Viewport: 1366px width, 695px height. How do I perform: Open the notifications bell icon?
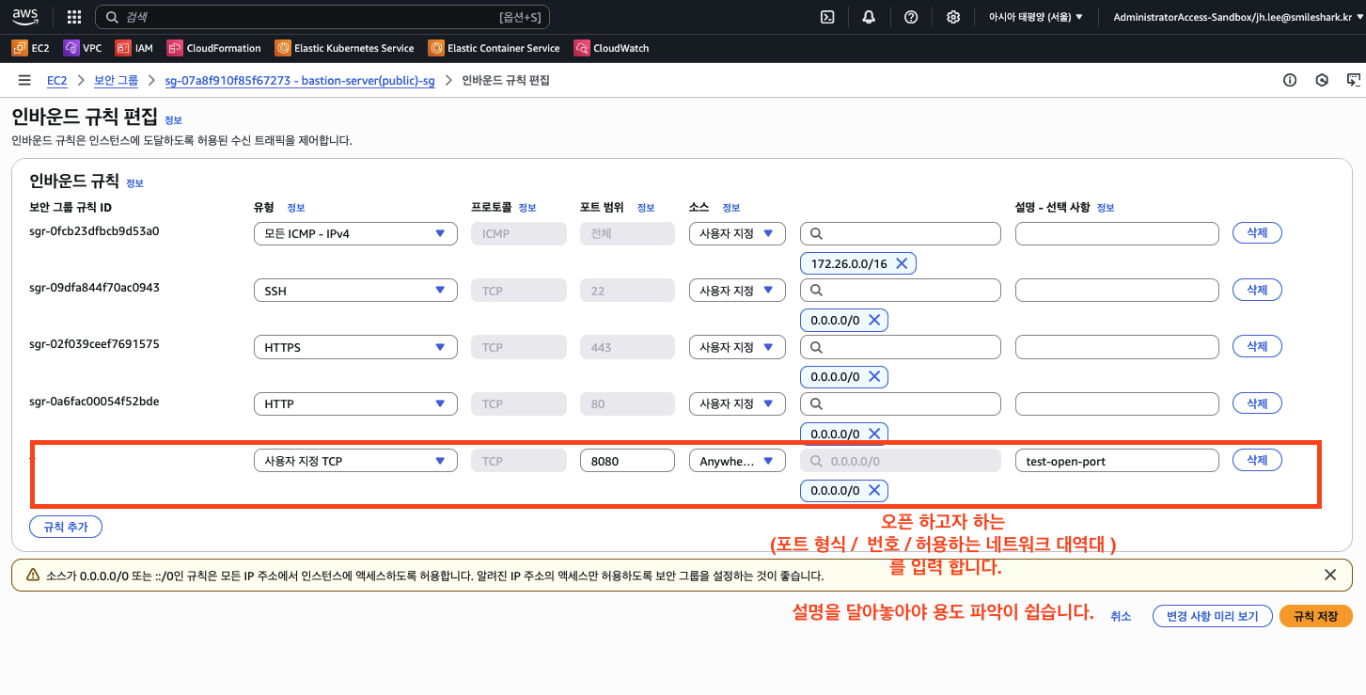pos(869,17)
